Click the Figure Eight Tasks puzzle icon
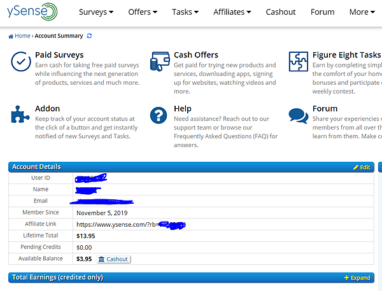Viewport: 382px width, 291px height. click(x=299, y=61)
